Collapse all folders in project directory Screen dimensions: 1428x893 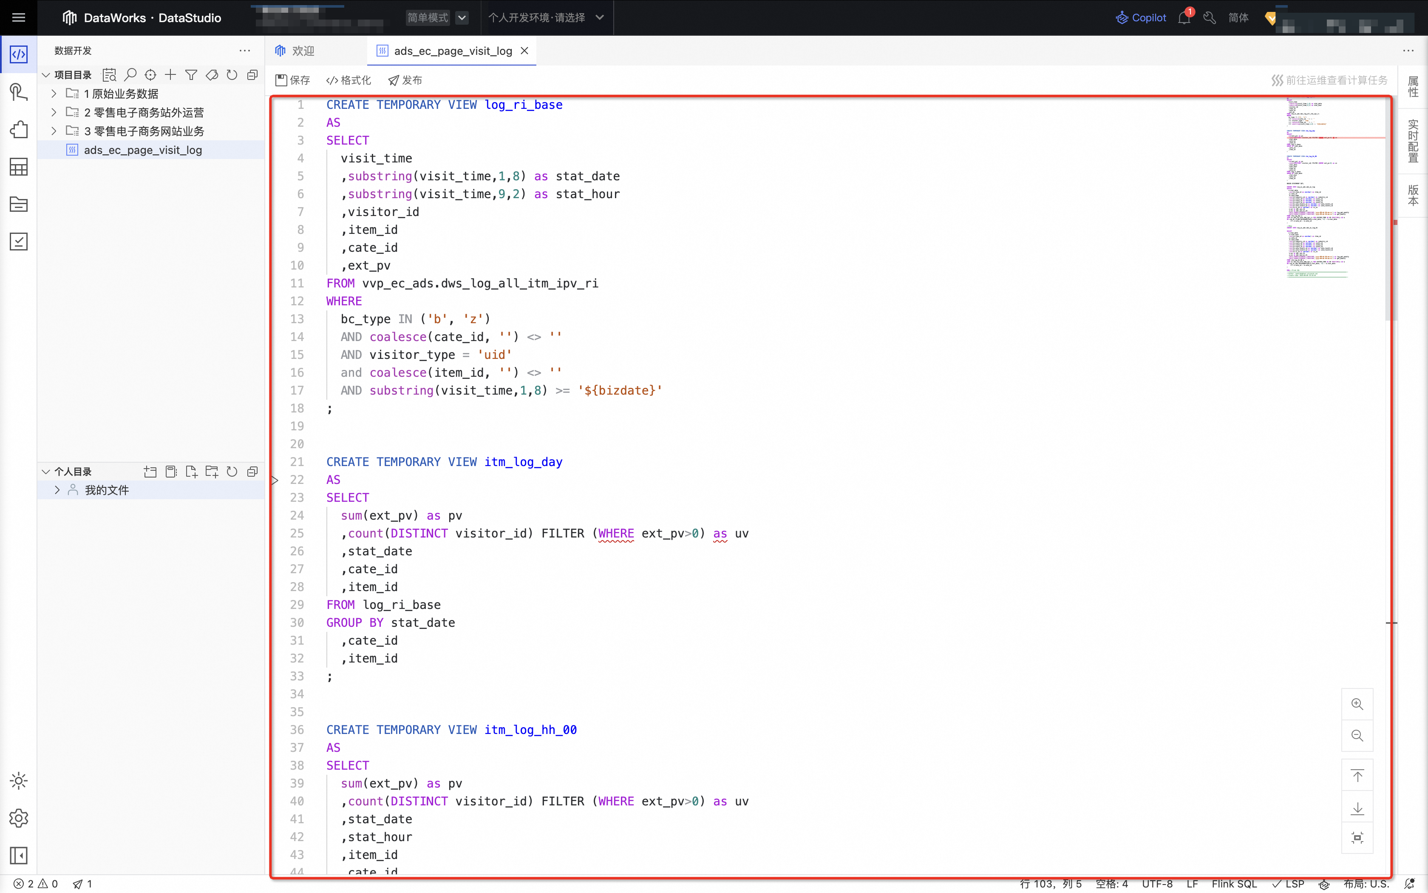click(252, 75)
